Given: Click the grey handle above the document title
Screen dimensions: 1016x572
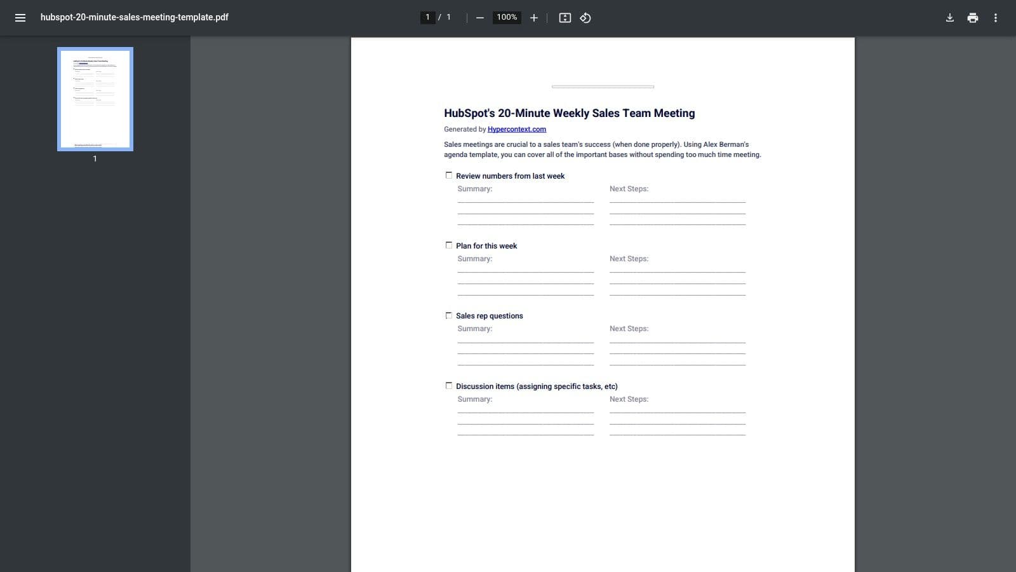Looking at the screenshot, I should 602,86.
